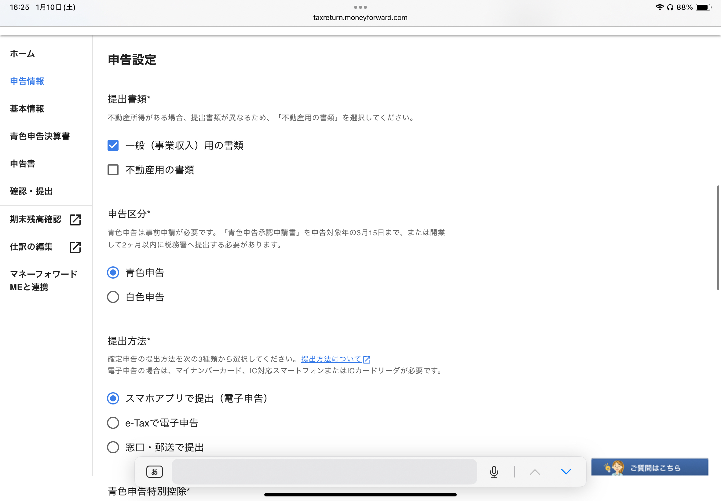The height and width of the screenshot is (501, 721).
Task: Click the 提出書類* section label
Action: (129, 99)
